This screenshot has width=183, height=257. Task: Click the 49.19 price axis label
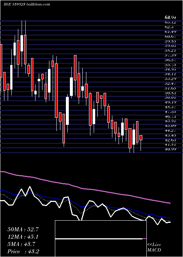pyautogui.click(x=170, y=102)
